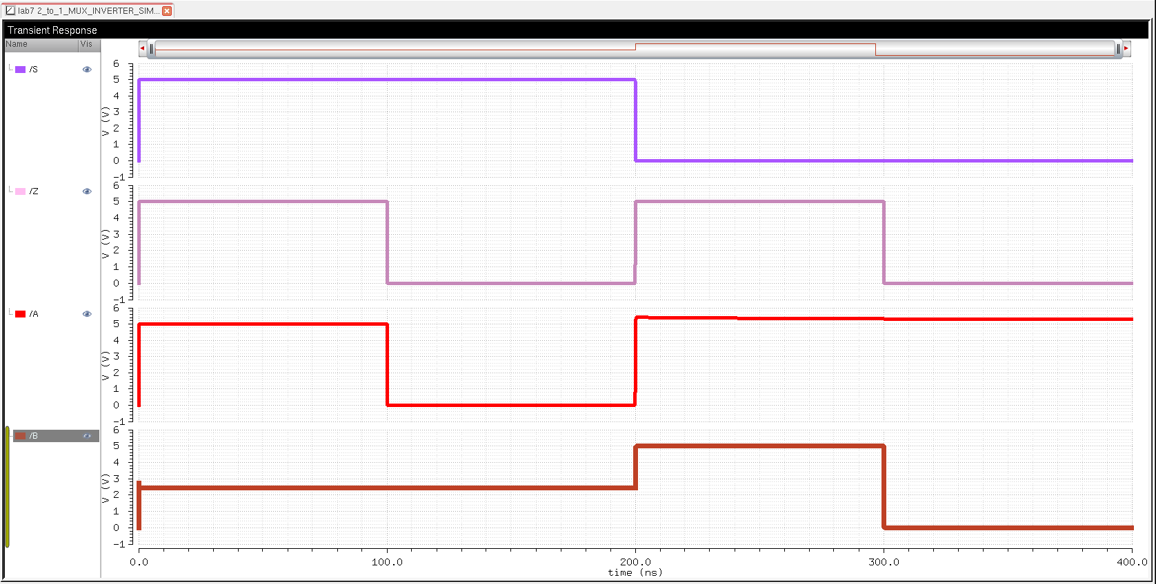Screen dimensions: 1156x584
Task: Click the waveform icon on the lab7 tab
Action: coord(10,10)
